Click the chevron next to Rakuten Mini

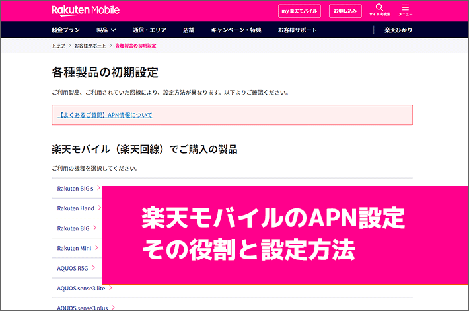point(96,247)
